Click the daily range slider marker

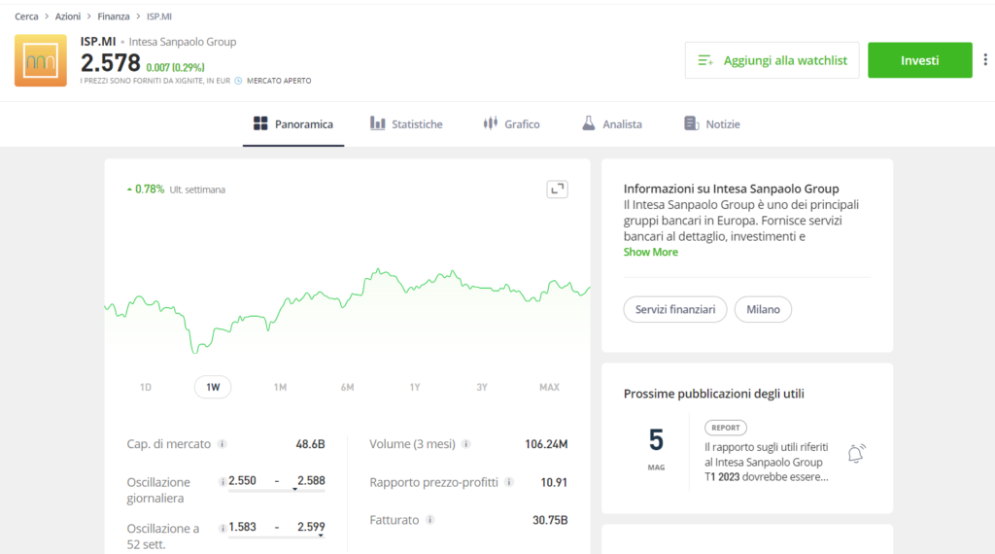(295, 489)
